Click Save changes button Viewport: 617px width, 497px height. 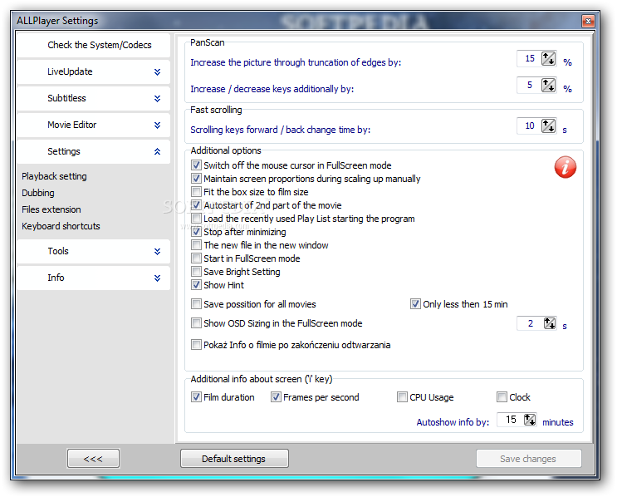[x=528, y=459]
